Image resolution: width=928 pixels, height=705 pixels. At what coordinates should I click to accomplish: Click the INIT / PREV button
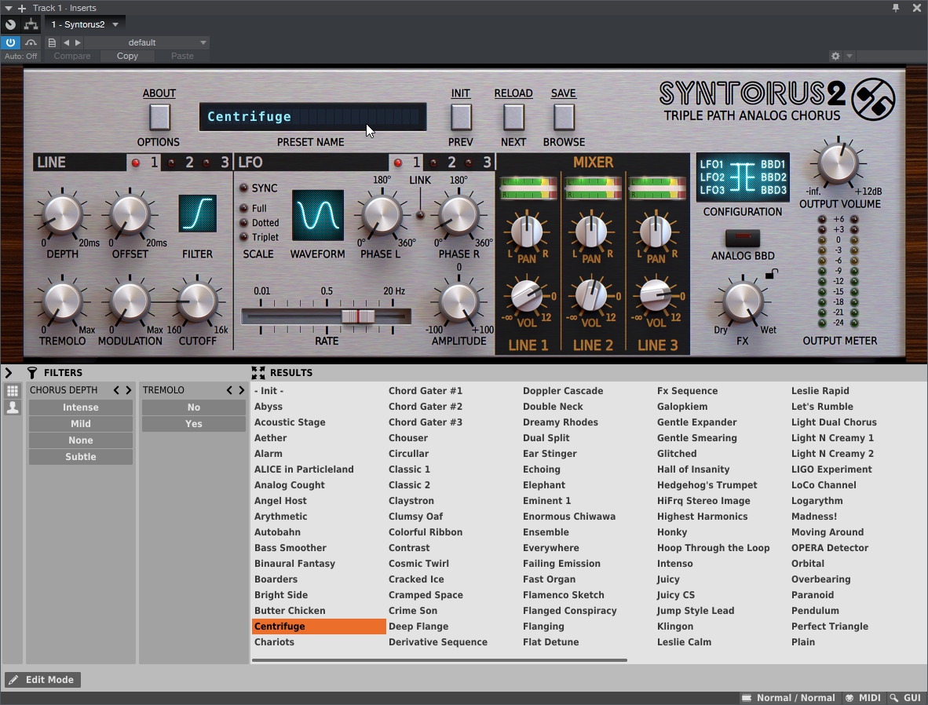[x=461, y=117]
